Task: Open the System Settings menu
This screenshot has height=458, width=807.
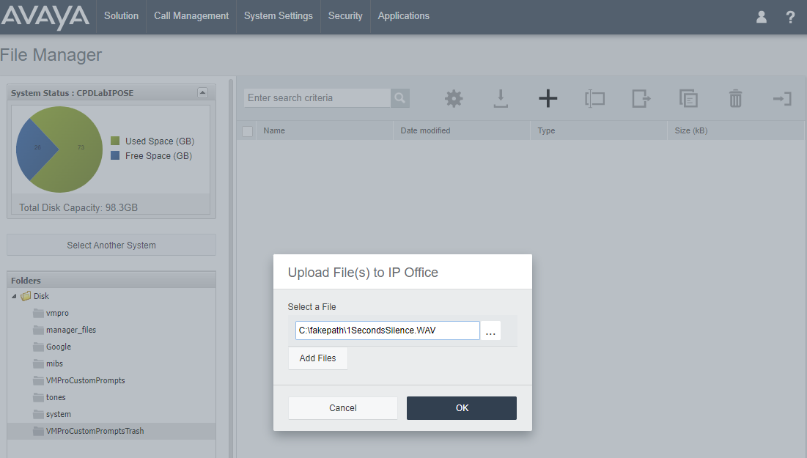Action: click(x=278, y=16)
